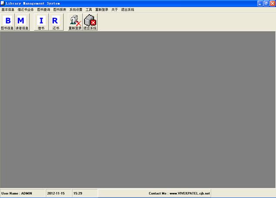The image size is (276, 198).
Task: Open the 关于 about menu
Action: pyautogui.click(x=114, y=10)
